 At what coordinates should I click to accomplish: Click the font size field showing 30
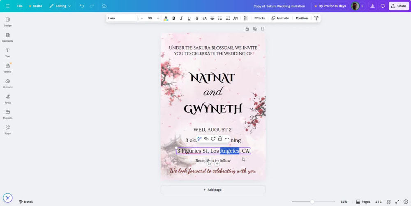pos(150,18)
